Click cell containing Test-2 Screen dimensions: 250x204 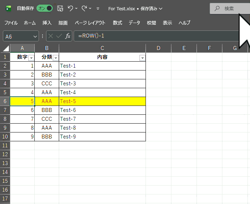102,75
